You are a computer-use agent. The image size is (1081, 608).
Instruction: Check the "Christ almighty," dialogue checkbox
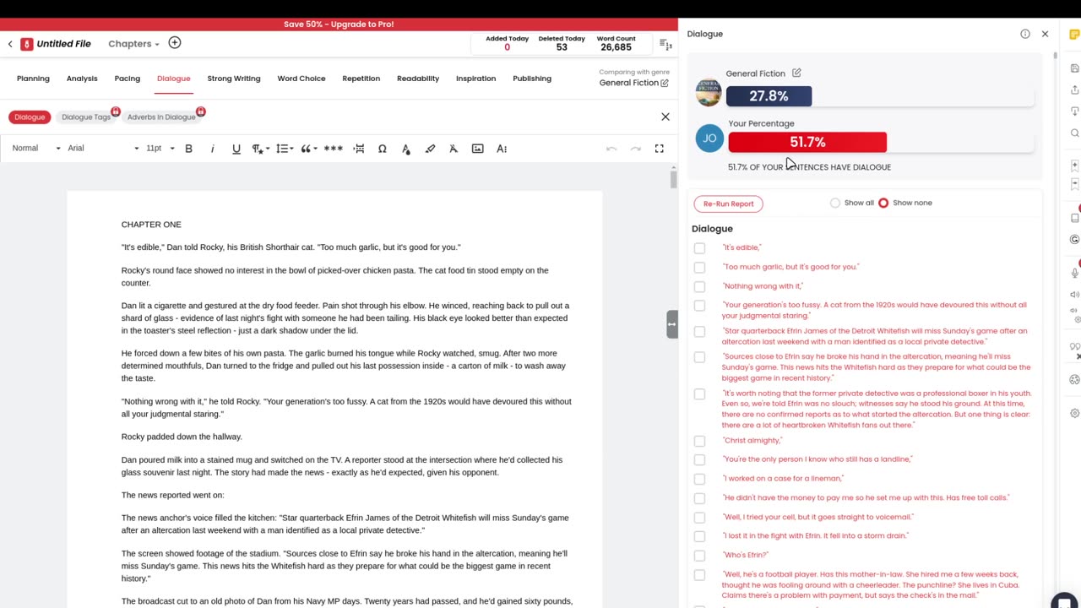coord(699,441)
